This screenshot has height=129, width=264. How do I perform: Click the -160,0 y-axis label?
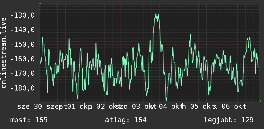tap(22, 59)
